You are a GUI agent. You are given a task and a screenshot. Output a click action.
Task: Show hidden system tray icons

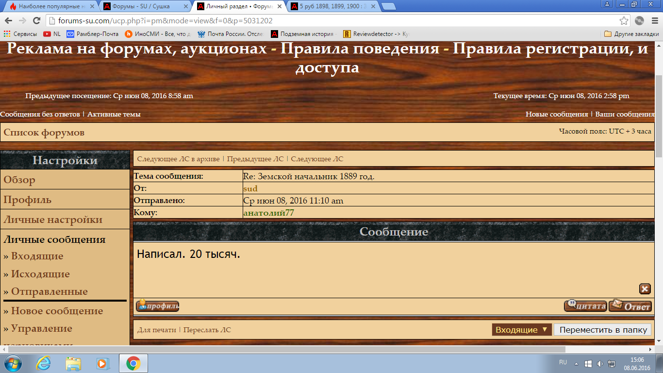pos(576,363)
